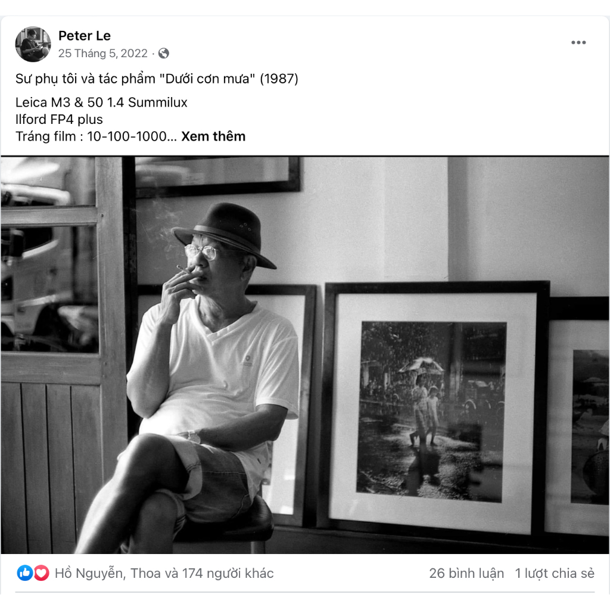View who reacted: Hồ Nguyễn, Thoa và 174 người khác
The width and height of the screenshot is (610, 610).
pyautogui.click(x=164, y=574)
